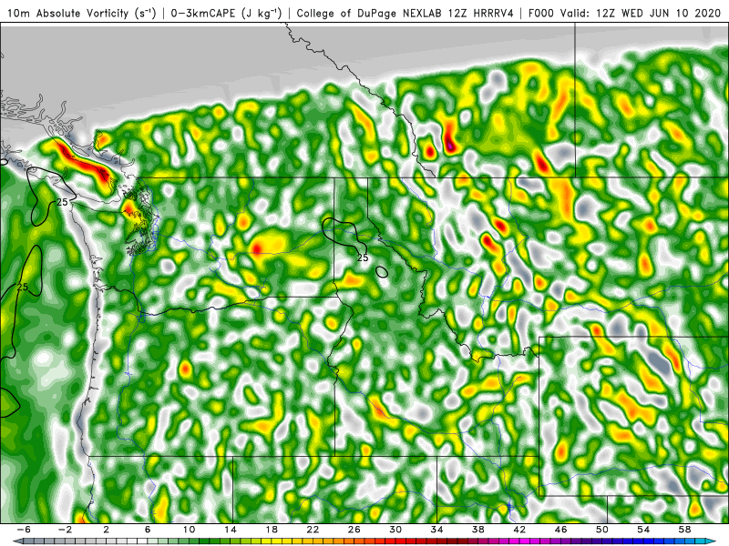This screenshot has width=729, height=546.
Task: Click the "25" contour label off Washington's Olympic coast
Action: point(62,202)
